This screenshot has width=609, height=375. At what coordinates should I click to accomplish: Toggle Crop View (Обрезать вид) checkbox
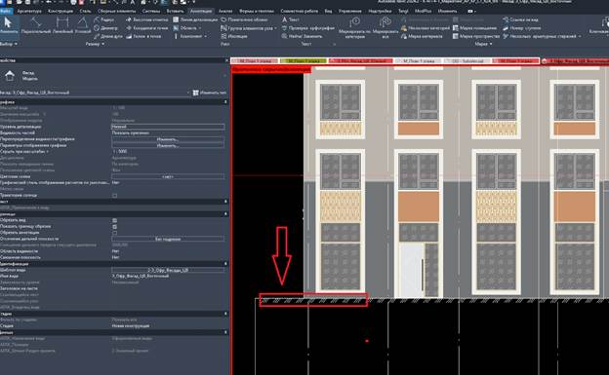tap(114, 220)
